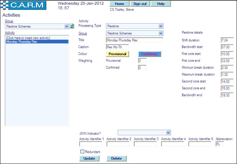Click the green refresh icon beside Group dropdown
This screenshot has width=237, height=164.
pyautogui.click(x=72, y=26)
